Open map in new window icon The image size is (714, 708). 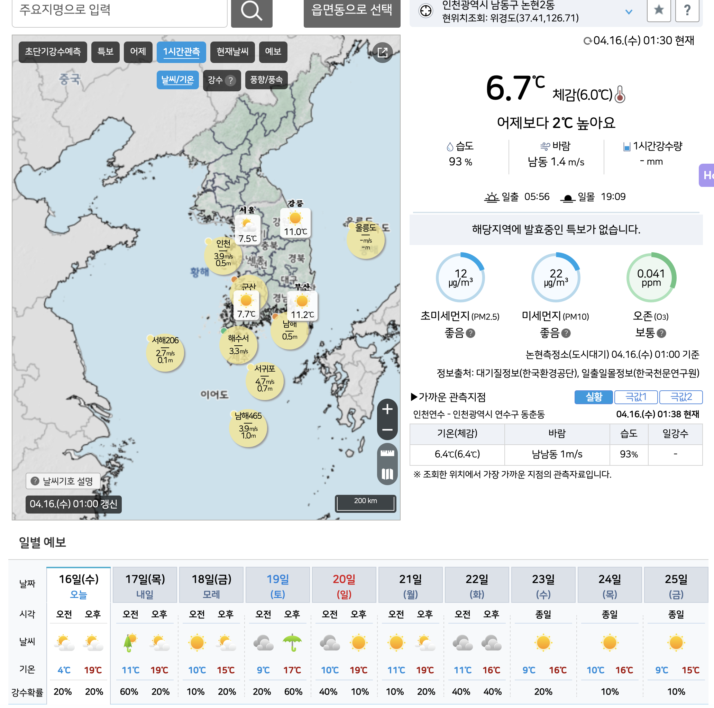[383, 53]
